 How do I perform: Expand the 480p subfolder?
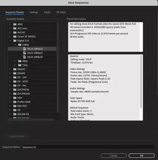pyautogui.click(x=15, y=61)
